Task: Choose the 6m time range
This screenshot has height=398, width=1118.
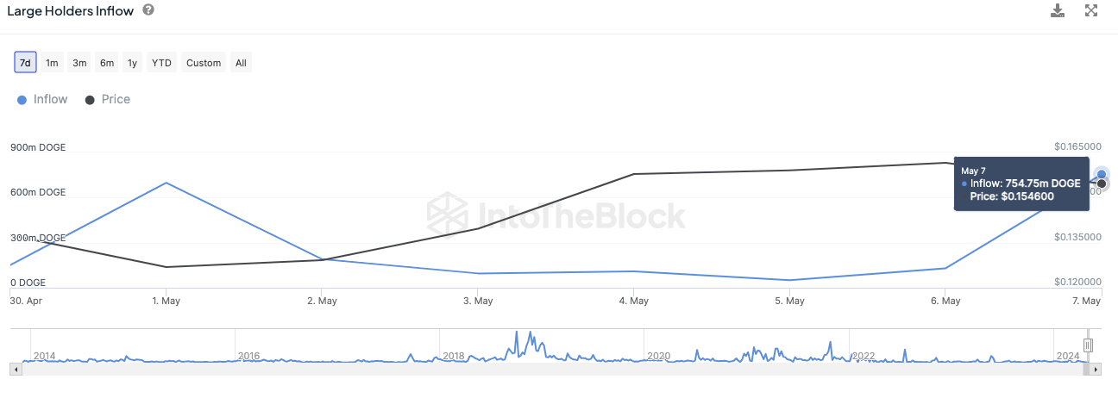Action: click(x=107, y=63)
